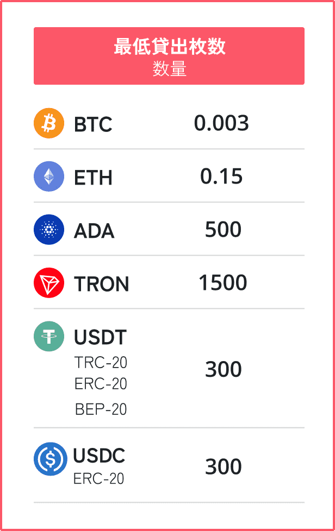Click the Ethereum diamond icon
Screen dimensions: 335x531
pos(49,176)
